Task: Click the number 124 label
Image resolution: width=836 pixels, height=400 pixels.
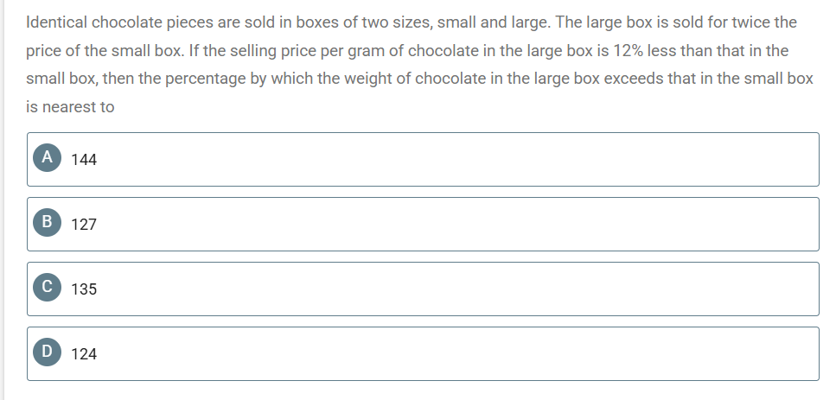Action: point(84,354)
